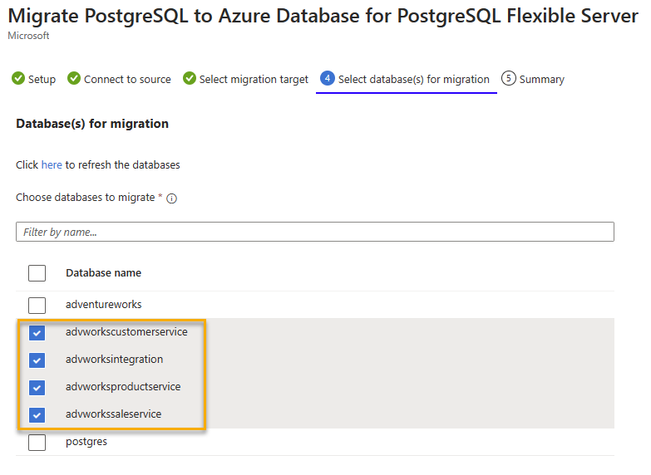Click the Select migration target checkmark icon
This screenshot has width=651, height=475.
pos(190,78)
